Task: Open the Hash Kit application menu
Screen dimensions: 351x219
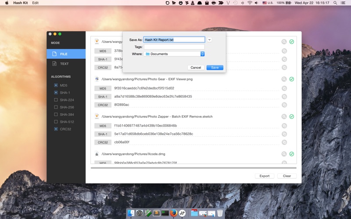Action: pyautogui.click(x=21, y=3)
